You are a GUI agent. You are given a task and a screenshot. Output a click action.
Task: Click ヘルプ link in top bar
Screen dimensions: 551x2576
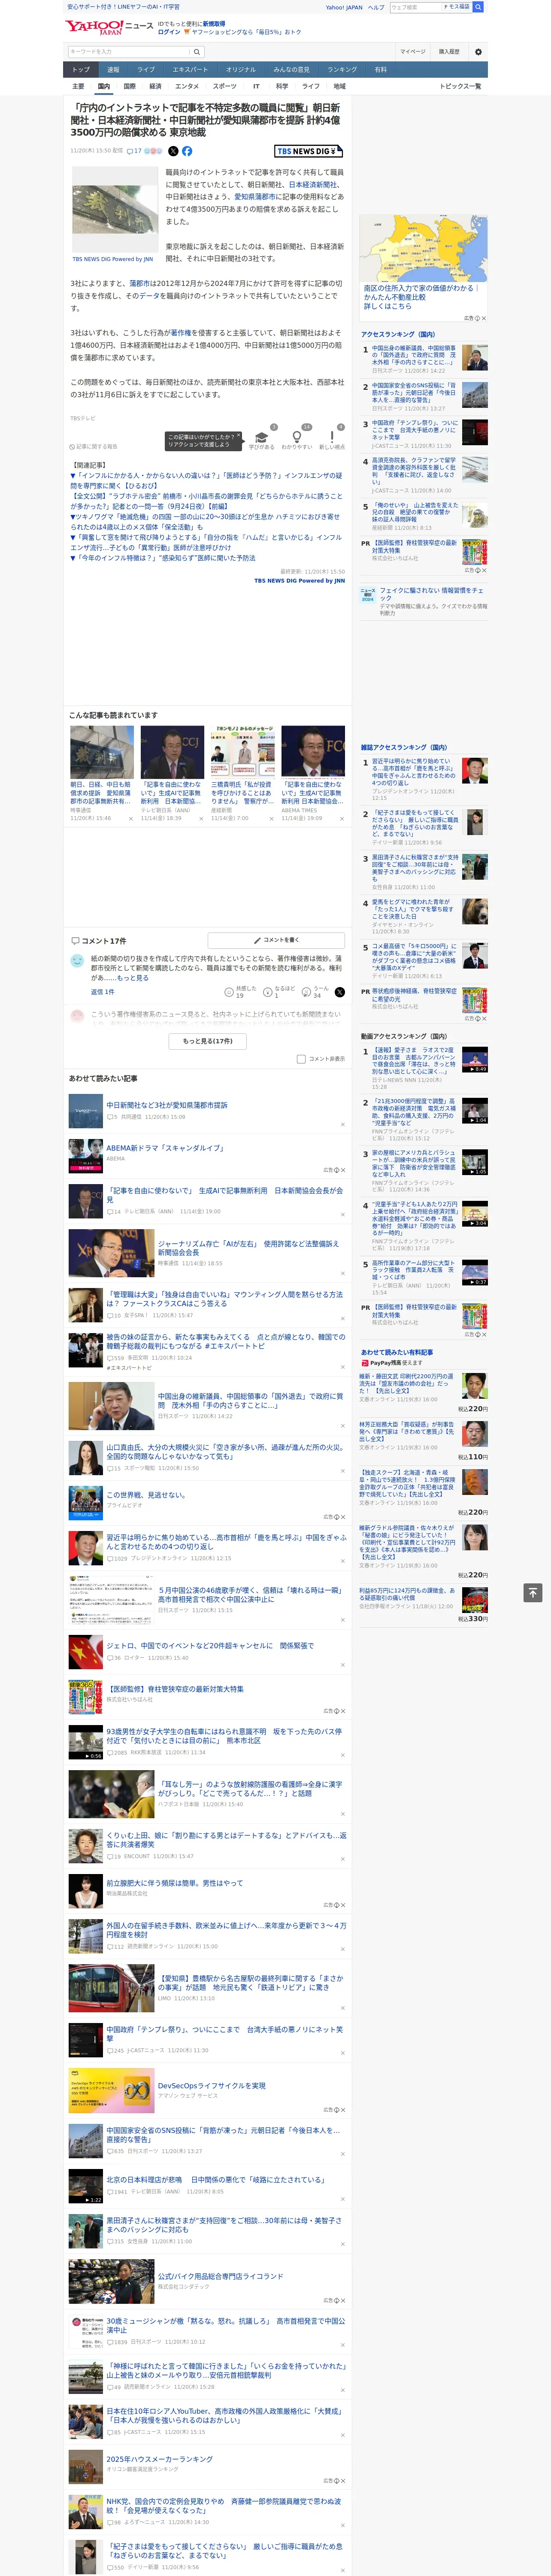click(x=375, y=7)
